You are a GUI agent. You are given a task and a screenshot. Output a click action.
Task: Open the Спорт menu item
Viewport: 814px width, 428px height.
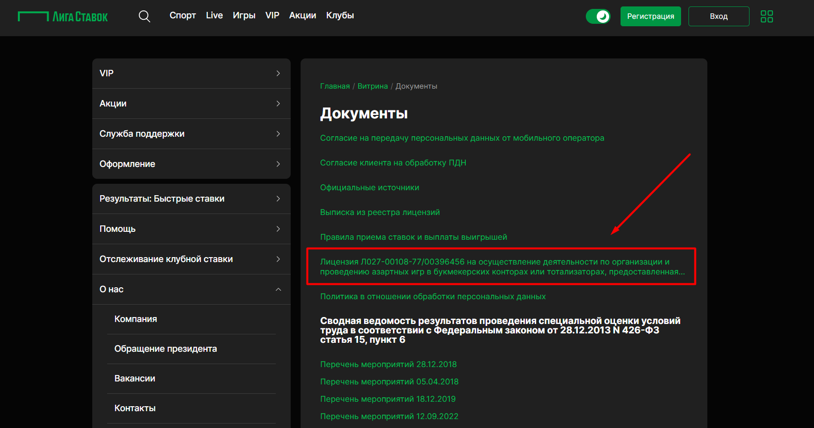pos(183,15)
